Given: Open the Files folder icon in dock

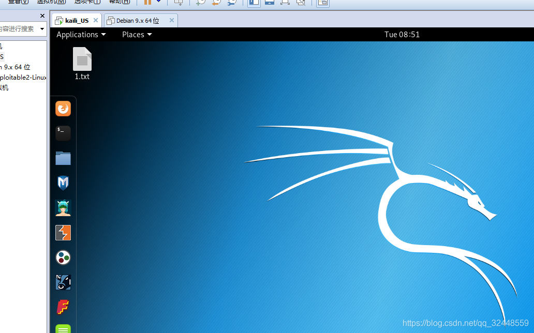Looking at the screenshot, I should click(63, 158).
